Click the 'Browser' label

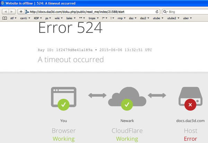coord(64,131)
